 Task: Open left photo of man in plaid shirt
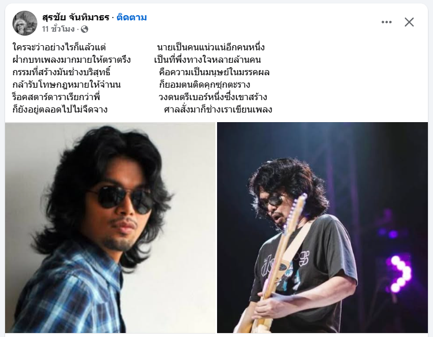(x=110, y=227)
